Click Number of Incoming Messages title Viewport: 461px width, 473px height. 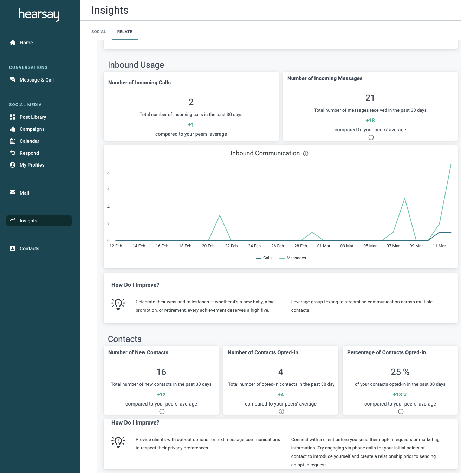click(325, 78)
